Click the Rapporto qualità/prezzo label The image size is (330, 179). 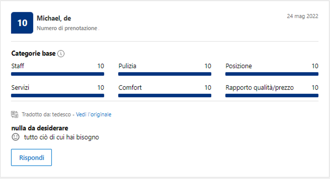tap(260, 88)
